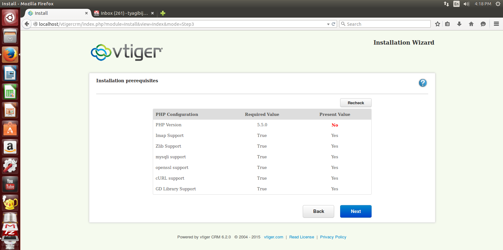Click the 'Present Value' column header
Viewport: 503px width, 250px height.
click(335, 114)
